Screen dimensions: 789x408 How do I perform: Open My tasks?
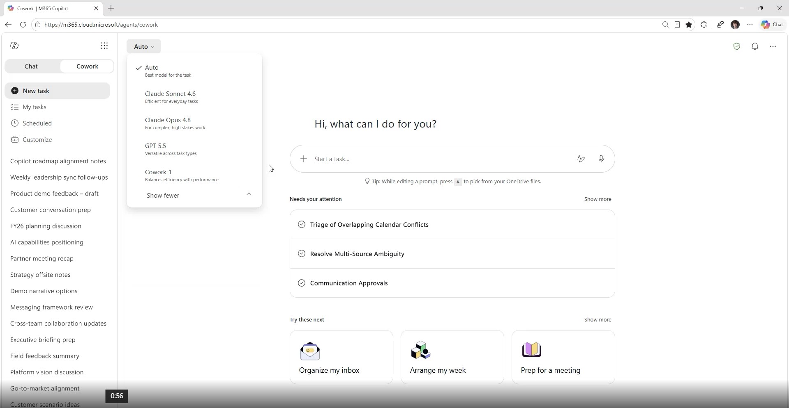click(58, 107)
